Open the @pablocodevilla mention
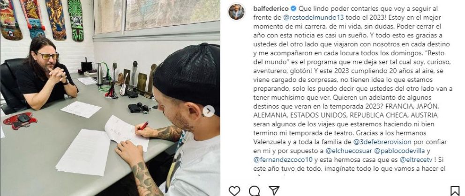 pyautogui.click(x=399, y=151)
